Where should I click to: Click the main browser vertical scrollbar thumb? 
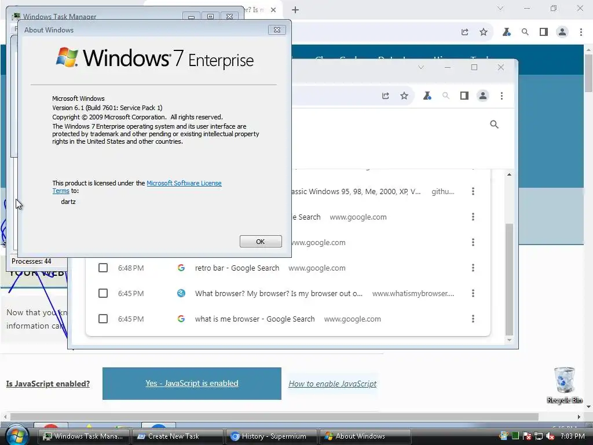(x=588, y=73)
